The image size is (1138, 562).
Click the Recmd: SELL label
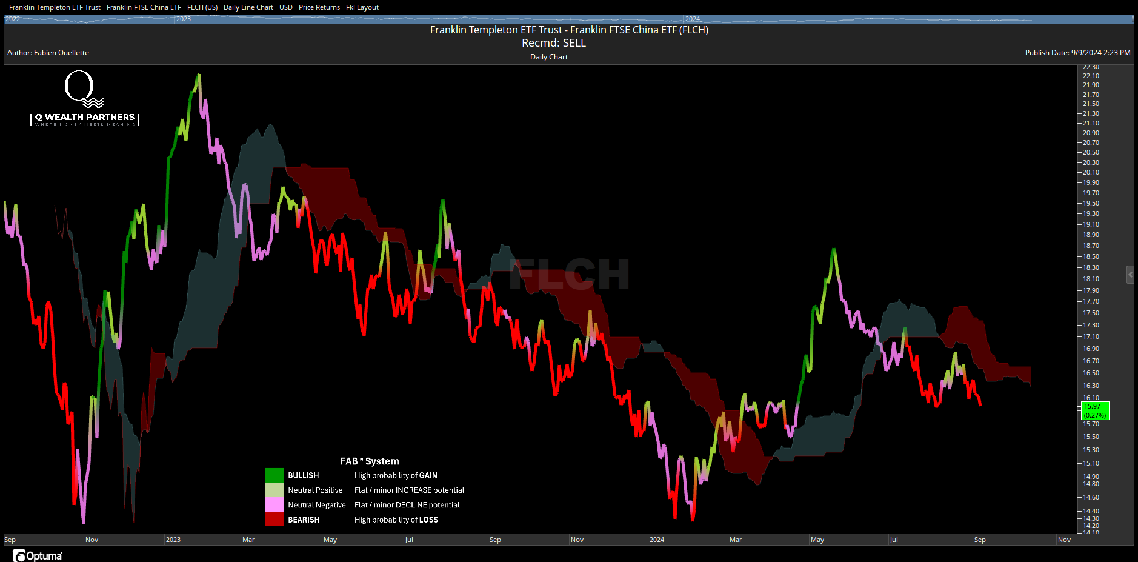click(x=554, y=43)
